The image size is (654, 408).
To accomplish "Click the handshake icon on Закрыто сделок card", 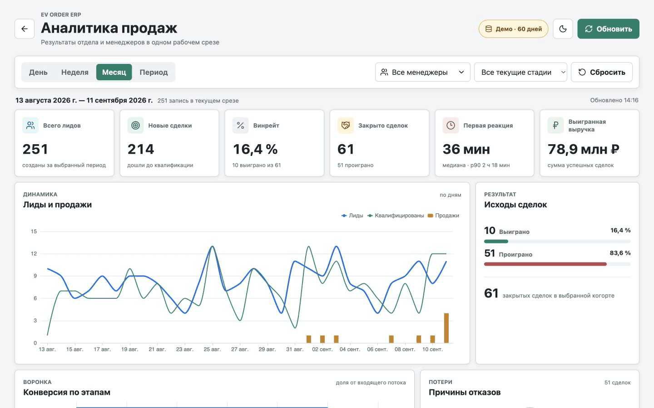I will (x=346, y=126).
